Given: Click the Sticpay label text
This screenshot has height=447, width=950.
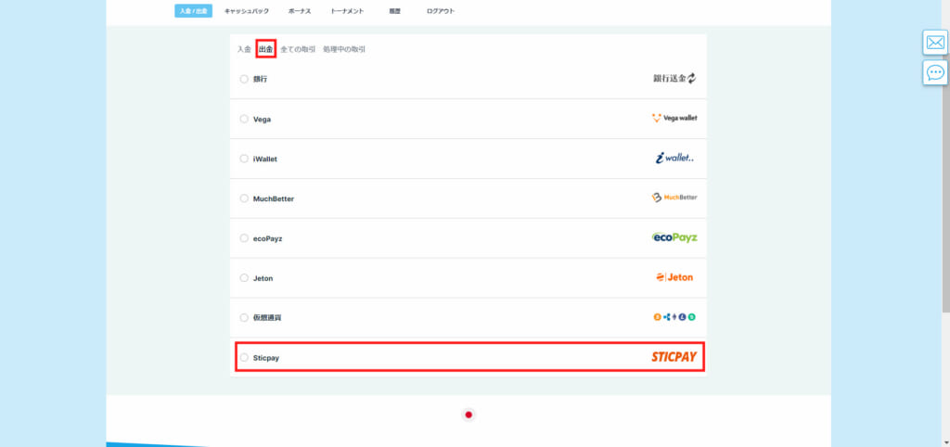Looking at the screenshot, I should [266, 358].
